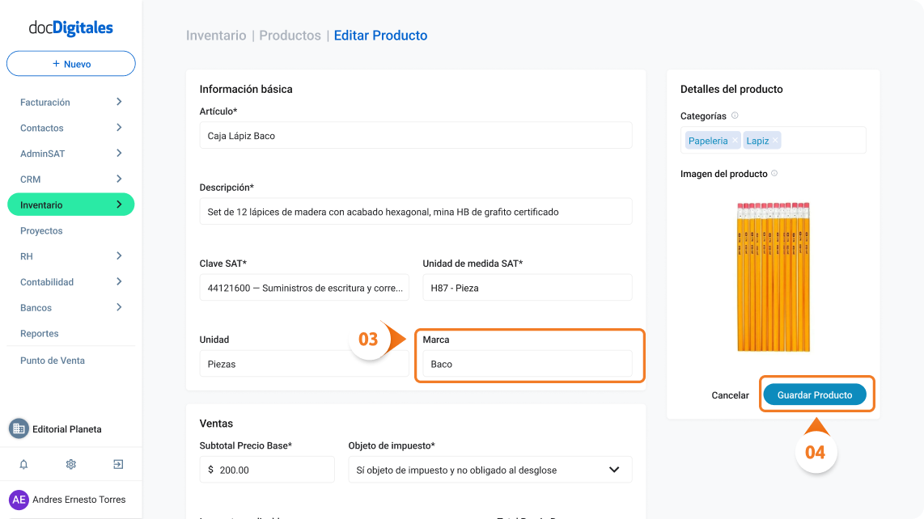Open Bancos in the sidebar
Image resolution: width=924 pixels, height=519 pixels.
click(36, 307)
